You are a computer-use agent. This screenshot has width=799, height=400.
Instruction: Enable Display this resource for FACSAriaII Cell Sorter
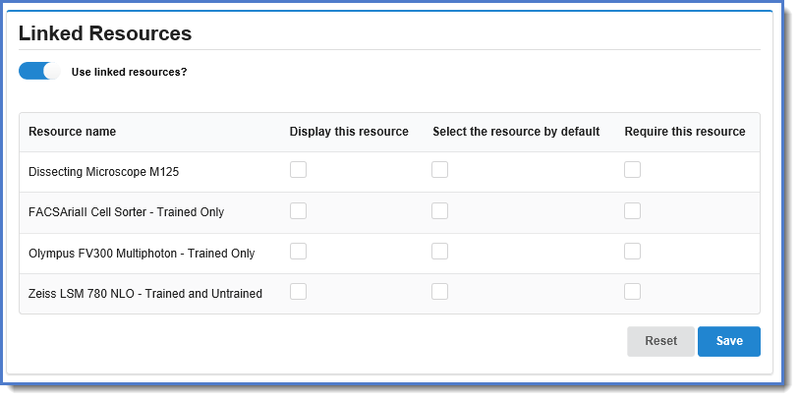(298, 210)
